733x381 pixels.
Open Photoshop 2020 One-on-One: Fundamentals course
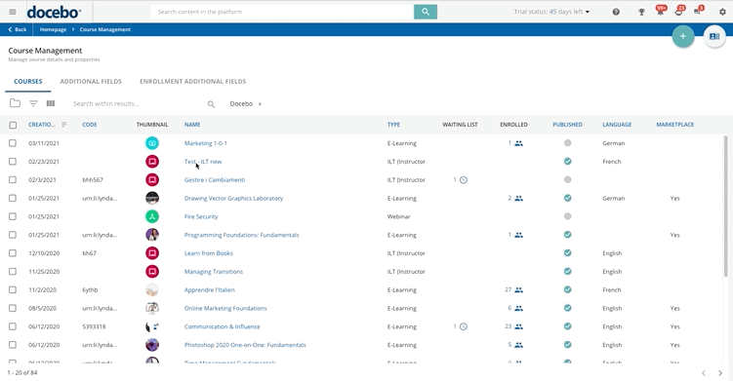(245, 345)
